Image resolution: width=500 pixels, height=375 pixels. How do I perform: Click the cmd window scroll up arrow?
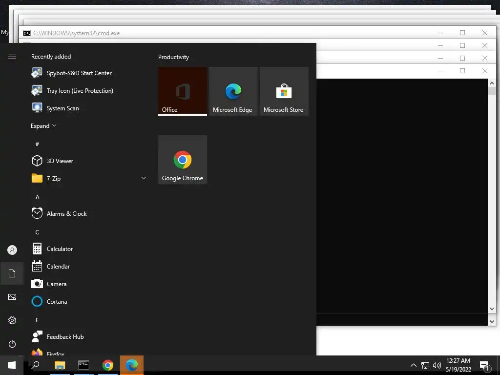tap(492, 83)
